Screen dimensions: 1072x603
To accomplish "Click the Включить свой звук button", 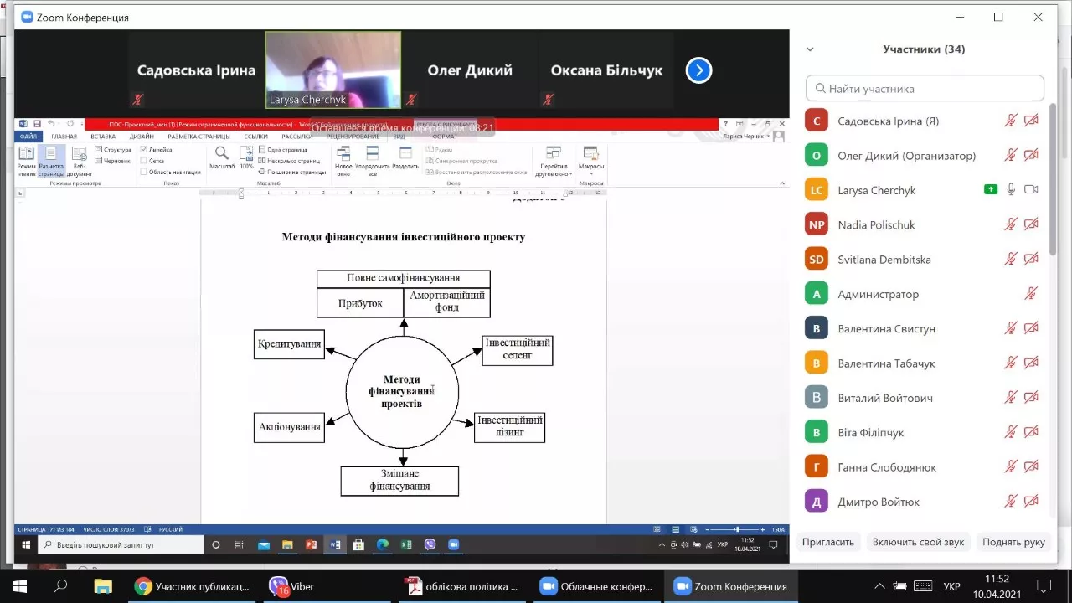I will 918,542.
